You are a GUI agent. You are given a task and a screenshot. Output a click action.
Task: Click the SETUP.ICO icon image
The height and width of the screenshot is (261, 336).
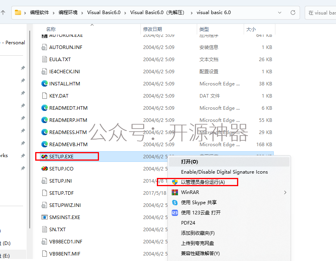tap(44, 169)
